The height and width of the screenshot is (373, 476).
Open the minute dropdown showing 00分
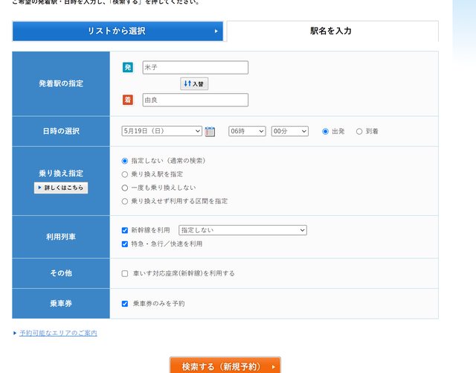coord(289,131)
